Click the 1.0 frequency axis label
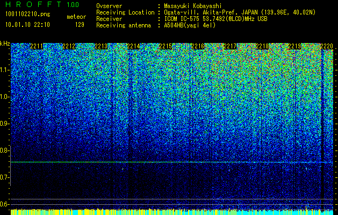The height and width of the screenshot is (215, 338). tap(4, 97)
